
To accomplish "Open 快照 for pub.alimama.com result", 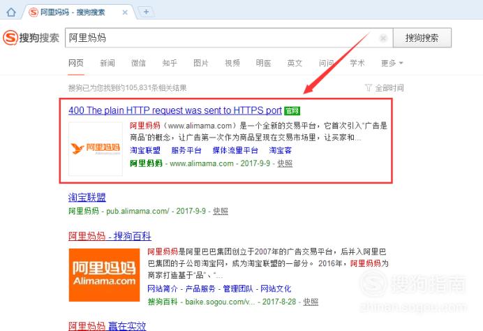I will pos(221,211).
